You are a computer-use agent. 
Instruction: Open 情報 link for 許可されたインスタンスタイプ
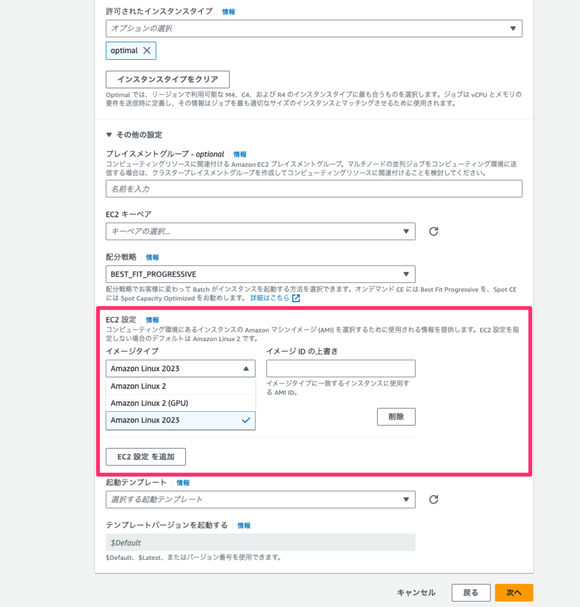click(x=228, y=12)
